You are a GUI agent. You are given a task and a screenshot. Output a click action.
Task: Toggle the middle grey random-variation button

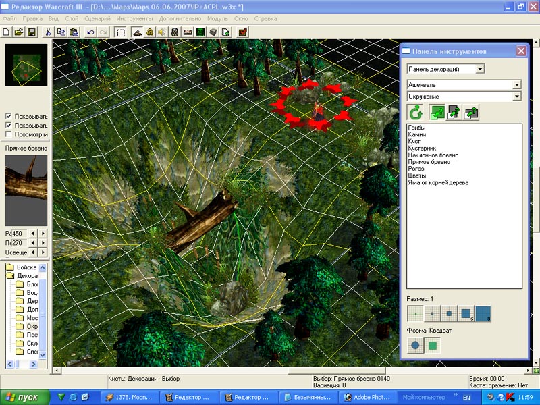pyautogui.click(x=454, y=112)
